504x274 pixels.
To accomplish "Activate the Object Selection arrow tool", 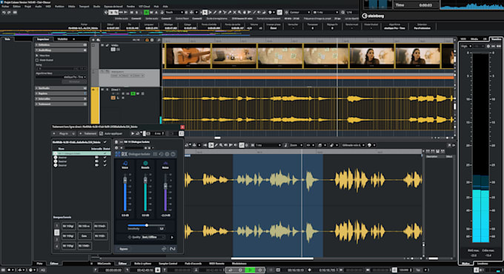I will point(205,12).
